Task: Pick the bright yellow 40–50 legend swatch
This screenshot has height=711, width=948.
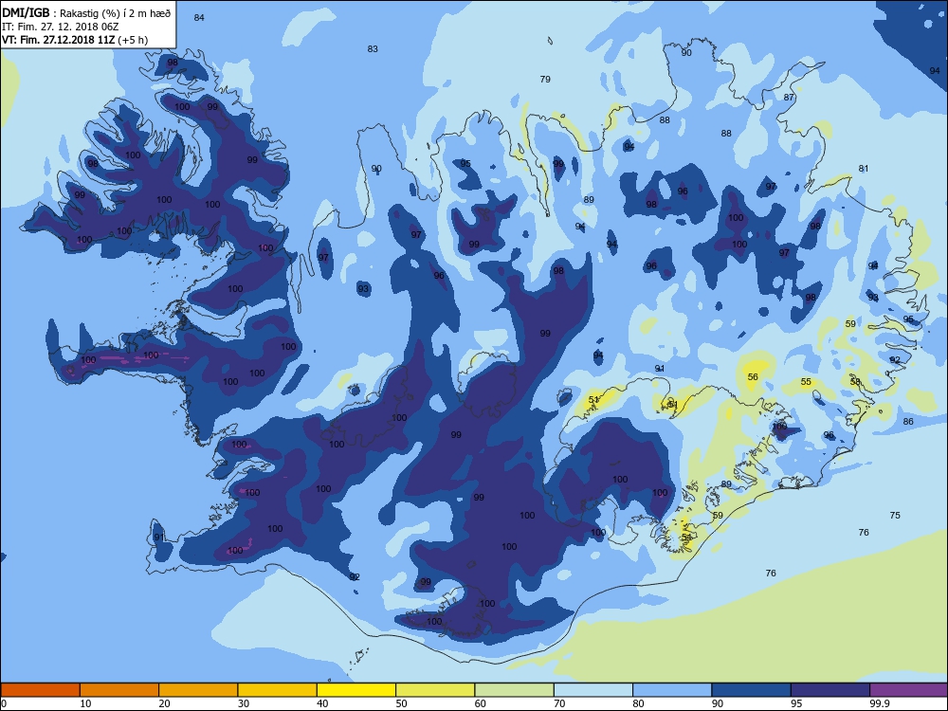Action: [356, 690]
